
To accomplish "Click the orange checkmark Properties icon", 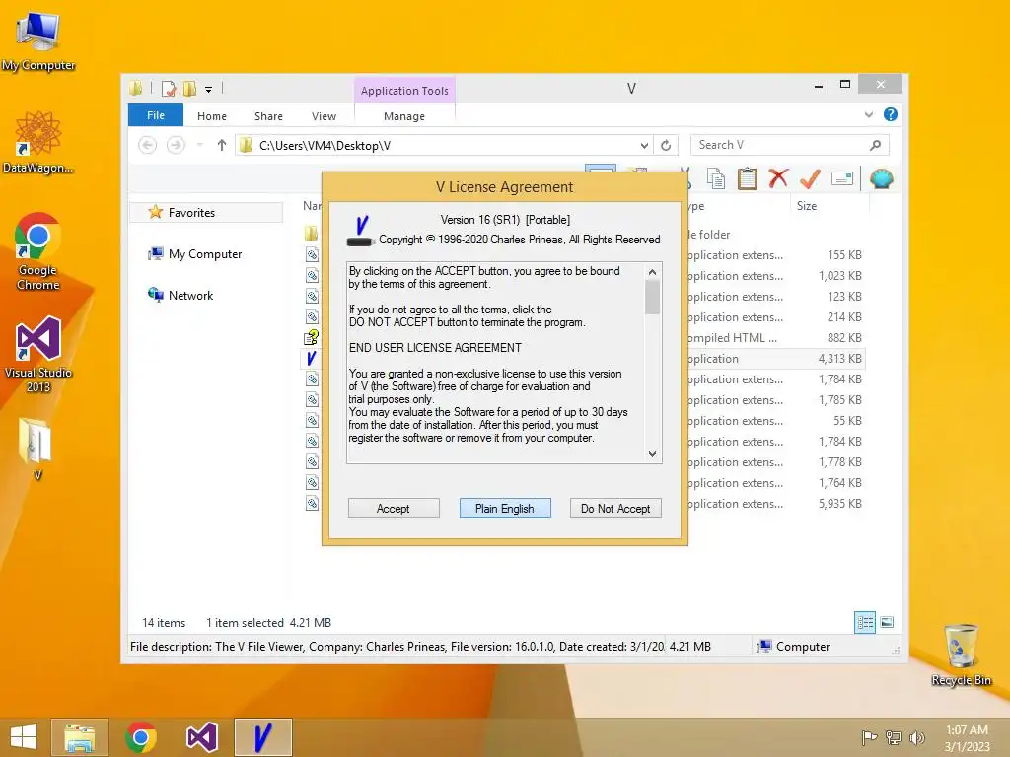I will click(810, 178).
